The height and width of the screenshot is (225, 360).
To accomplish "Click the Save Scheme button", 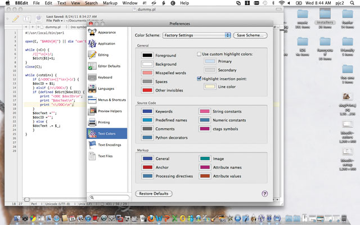I will pos(250,35).
